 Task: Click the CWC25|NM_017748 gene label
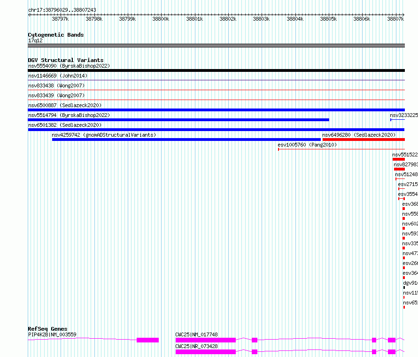[196, 334]
